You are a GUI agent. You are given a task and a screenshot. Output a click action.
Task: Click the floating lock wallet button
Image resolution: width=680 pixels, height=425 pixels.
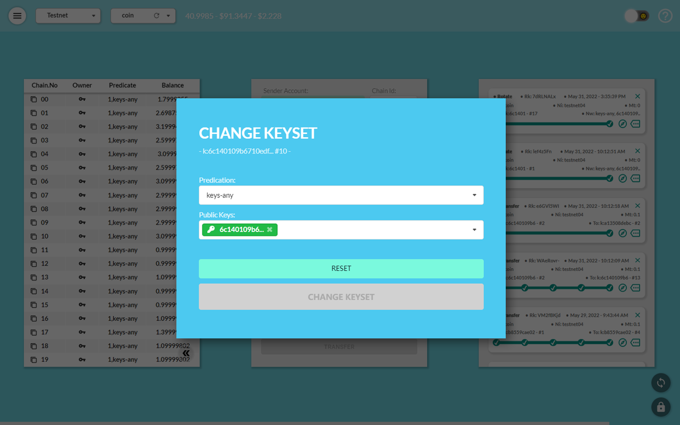(661, 407)
